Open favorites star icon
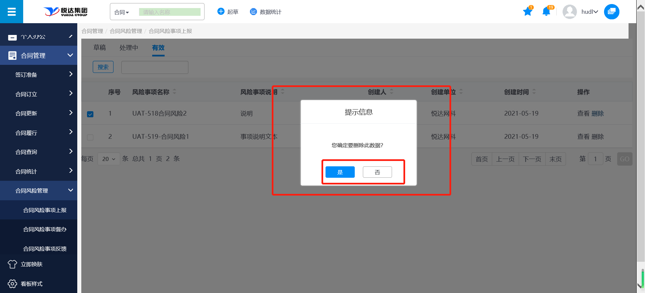 pos(527,12)
